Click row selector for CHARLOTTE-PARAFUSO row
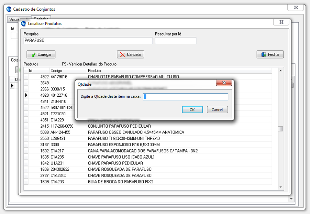The width and height of the screenshot is (310, 214). pos(26,77)
